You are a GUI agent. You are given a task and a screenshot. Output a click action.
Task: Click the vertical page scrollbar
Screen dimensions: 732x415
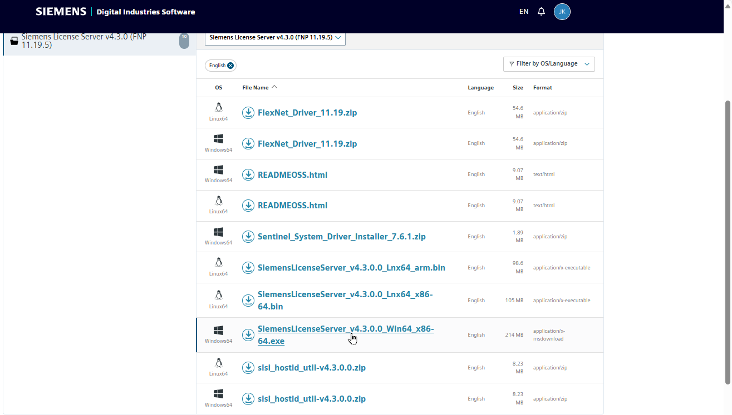point(728,242)
